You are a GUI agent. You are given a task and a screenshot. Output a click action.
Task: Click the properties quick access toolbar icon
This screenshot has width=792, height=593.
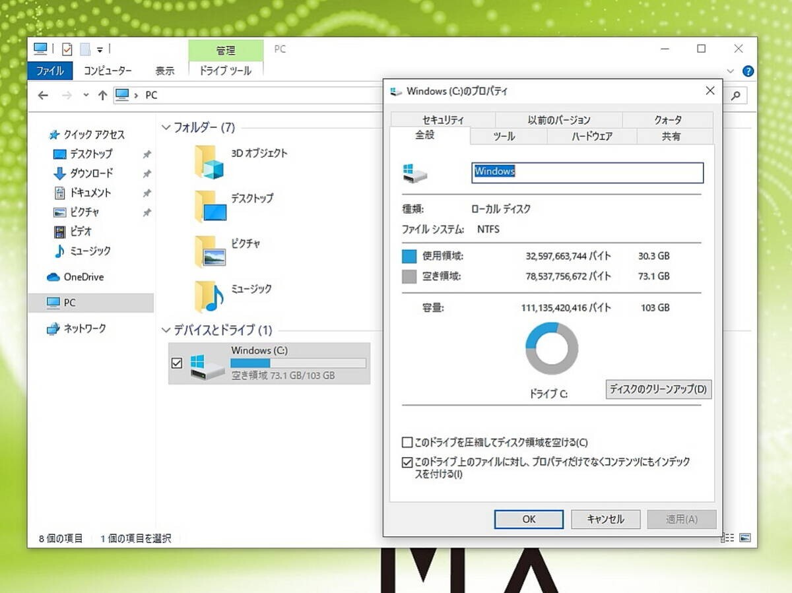tap(67, 49)
